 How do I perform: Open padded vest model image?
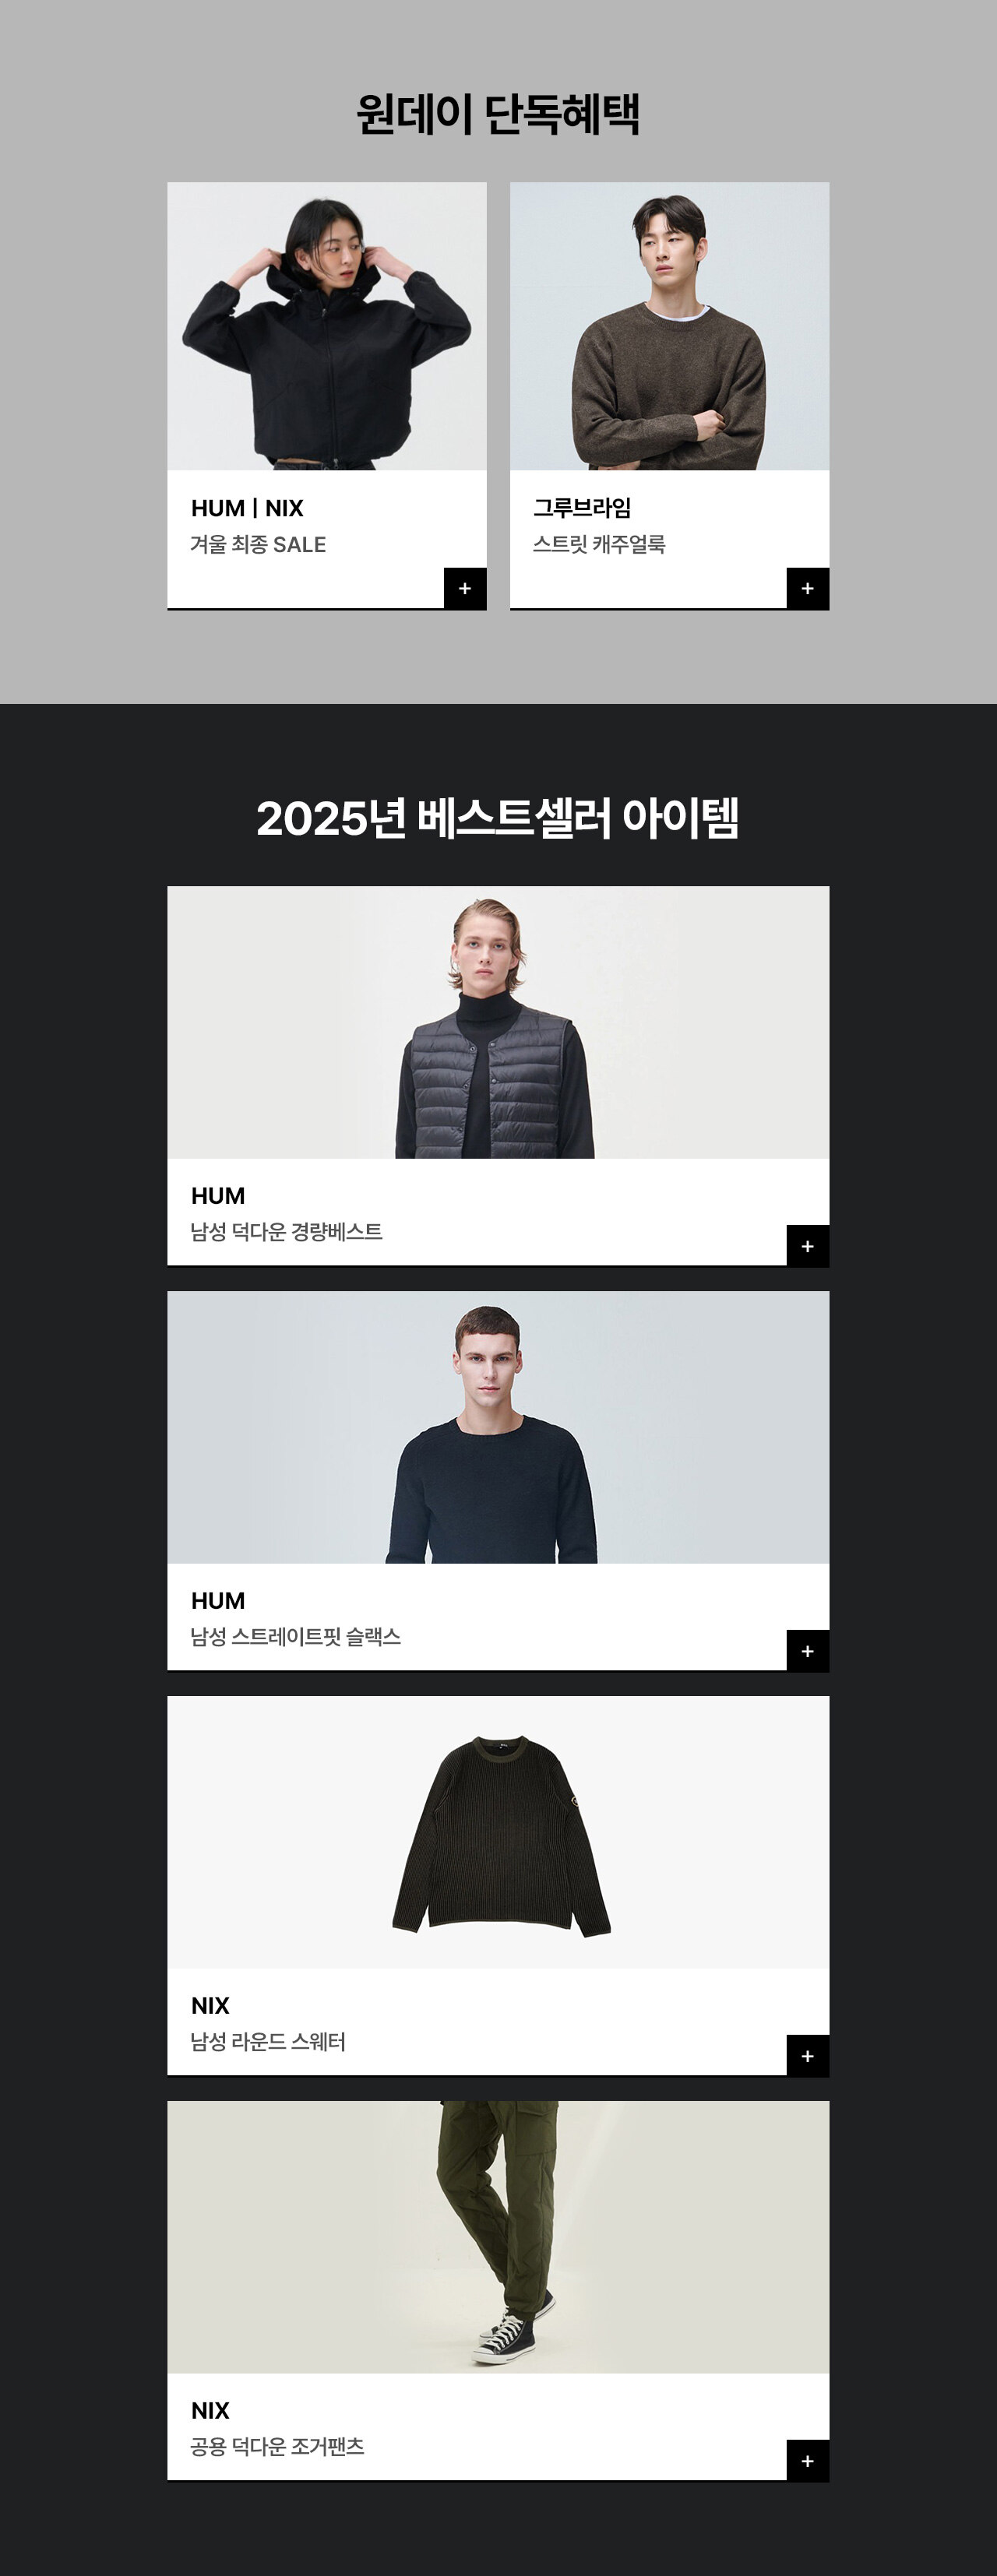click(498, 1022)
